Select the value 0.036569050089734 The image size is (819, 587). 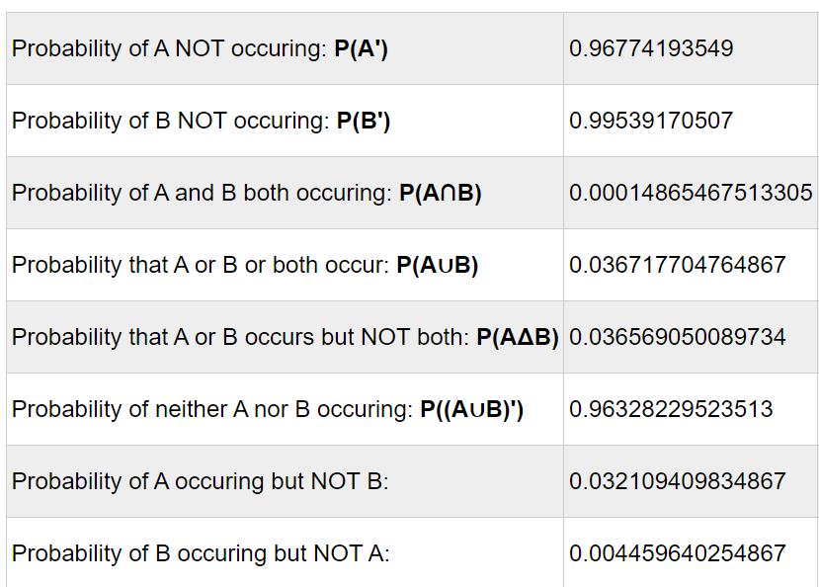coord(678,337)
